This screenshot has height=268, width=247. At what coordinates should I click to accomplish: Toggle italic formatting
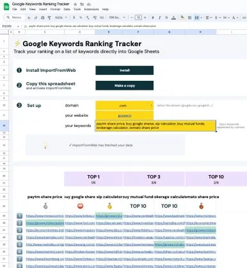159,17
